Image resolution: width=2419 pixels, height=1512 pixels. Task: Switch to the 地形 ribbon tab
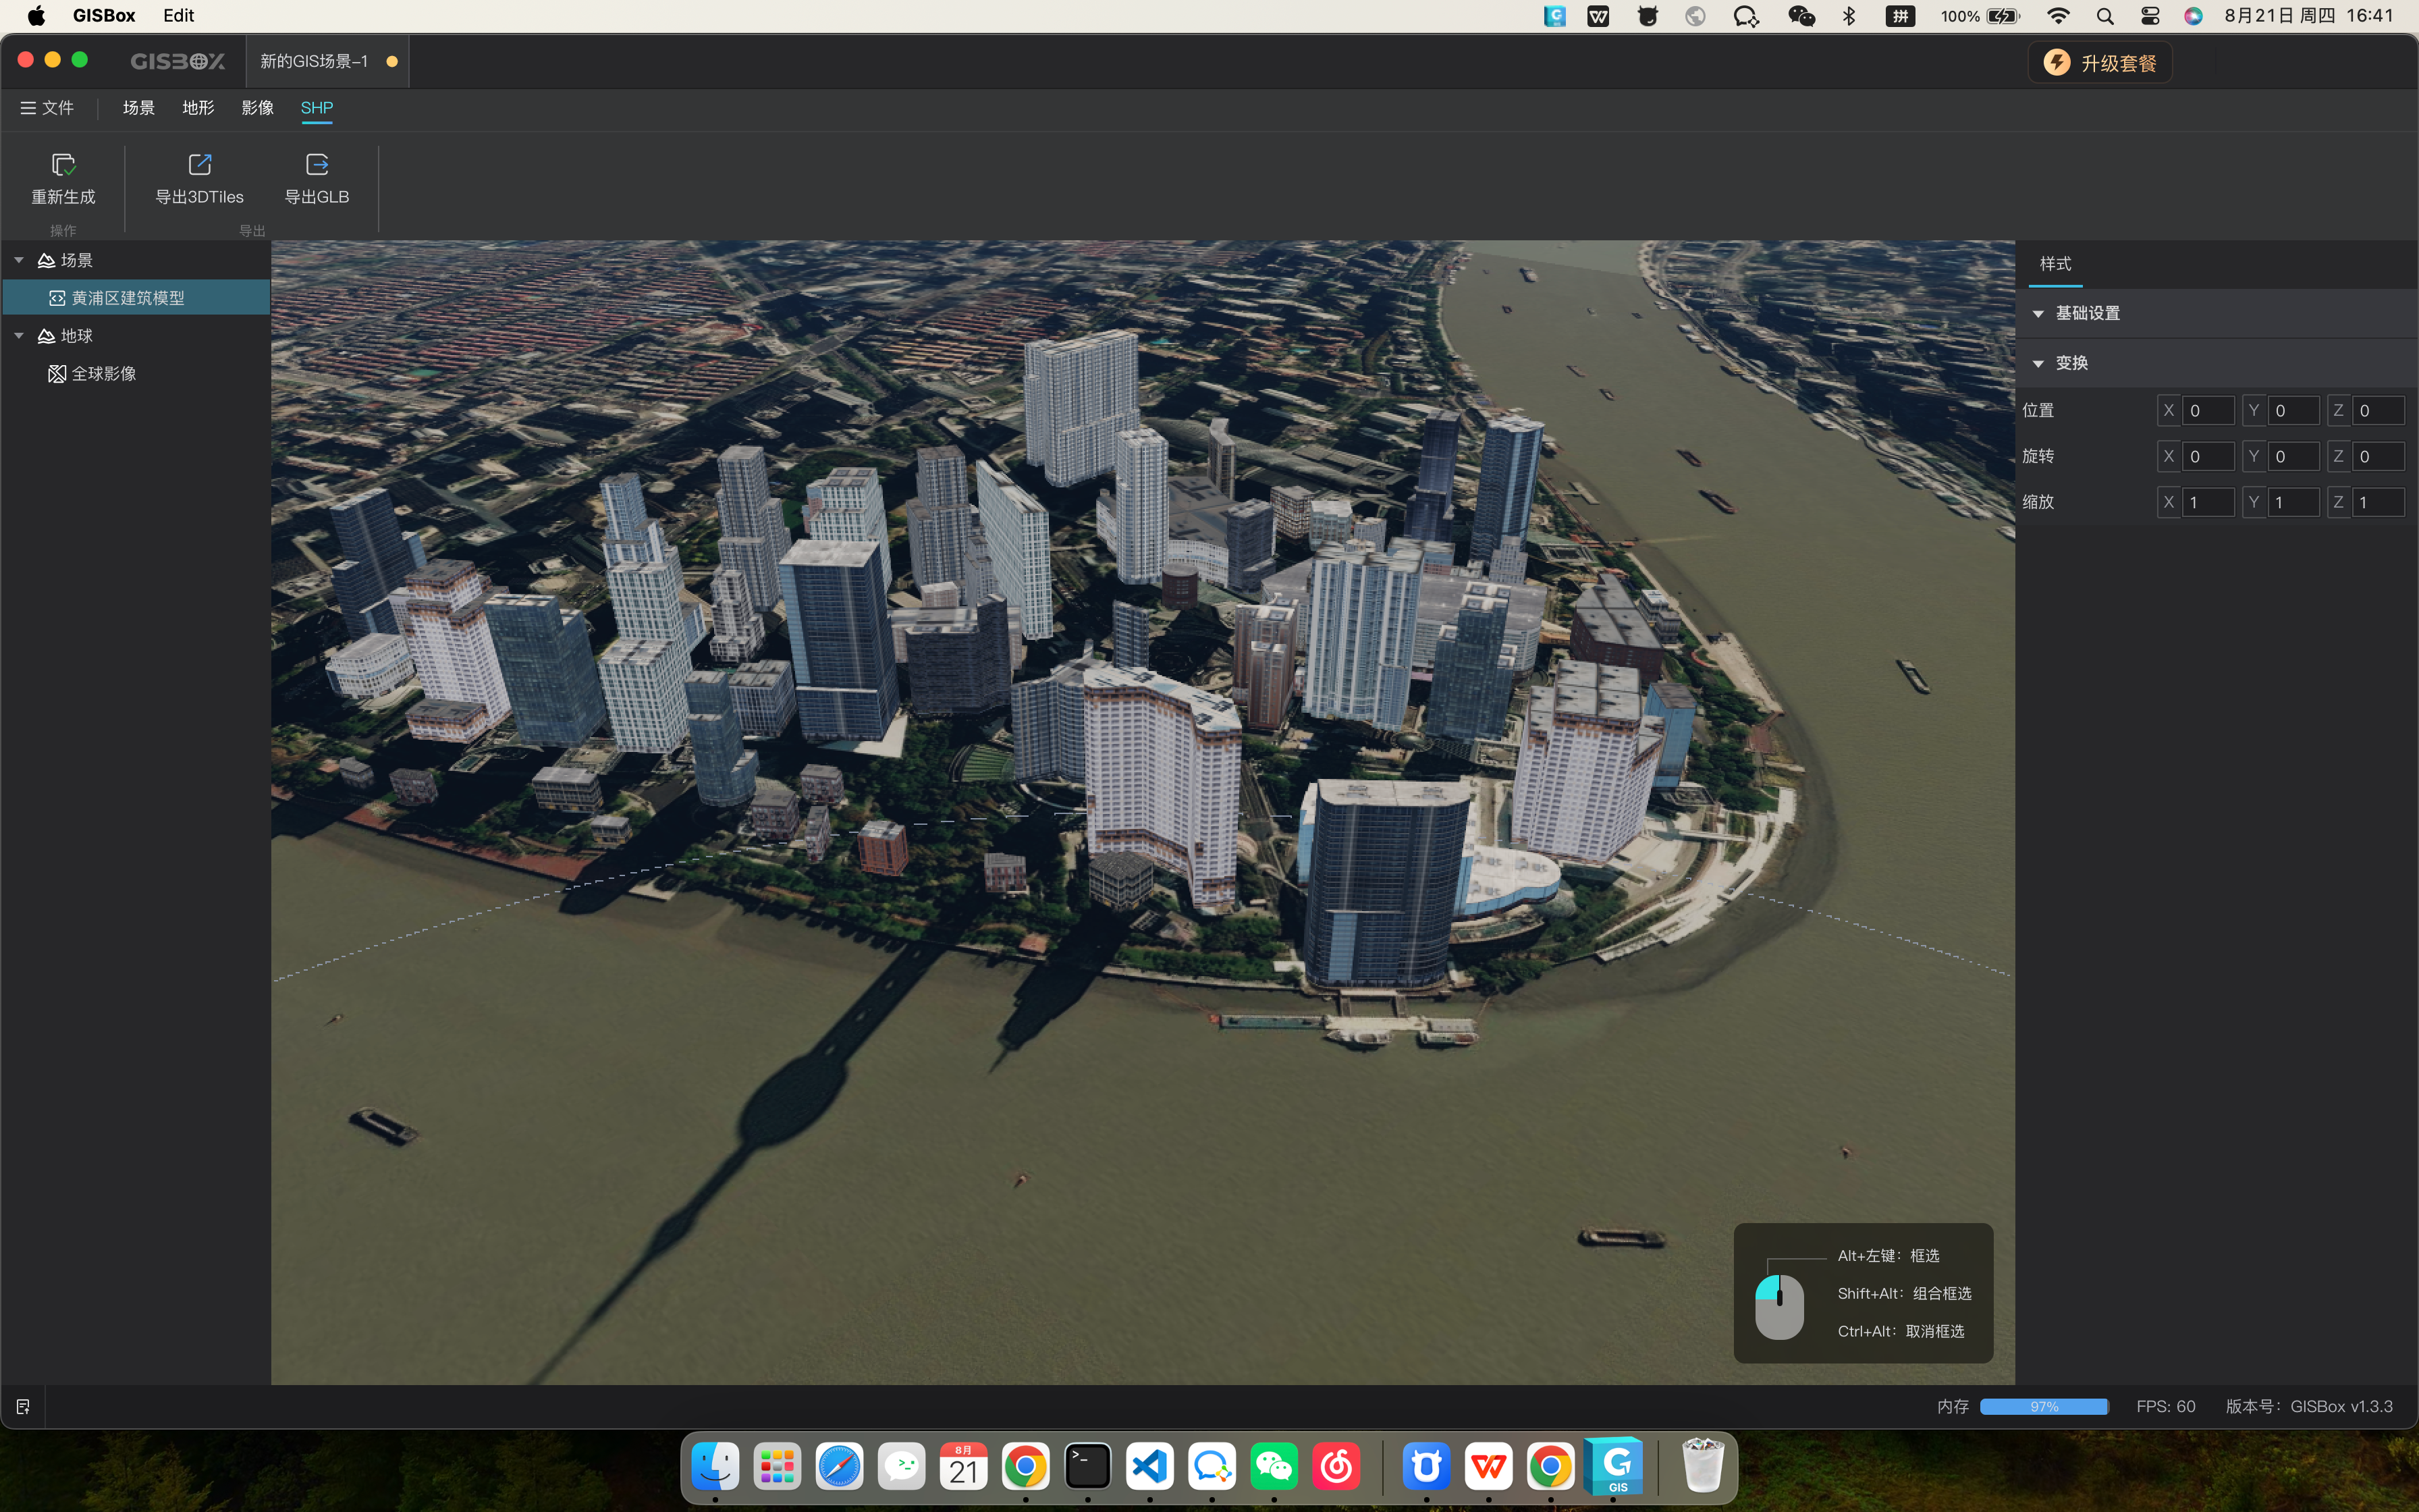point(198,108)
